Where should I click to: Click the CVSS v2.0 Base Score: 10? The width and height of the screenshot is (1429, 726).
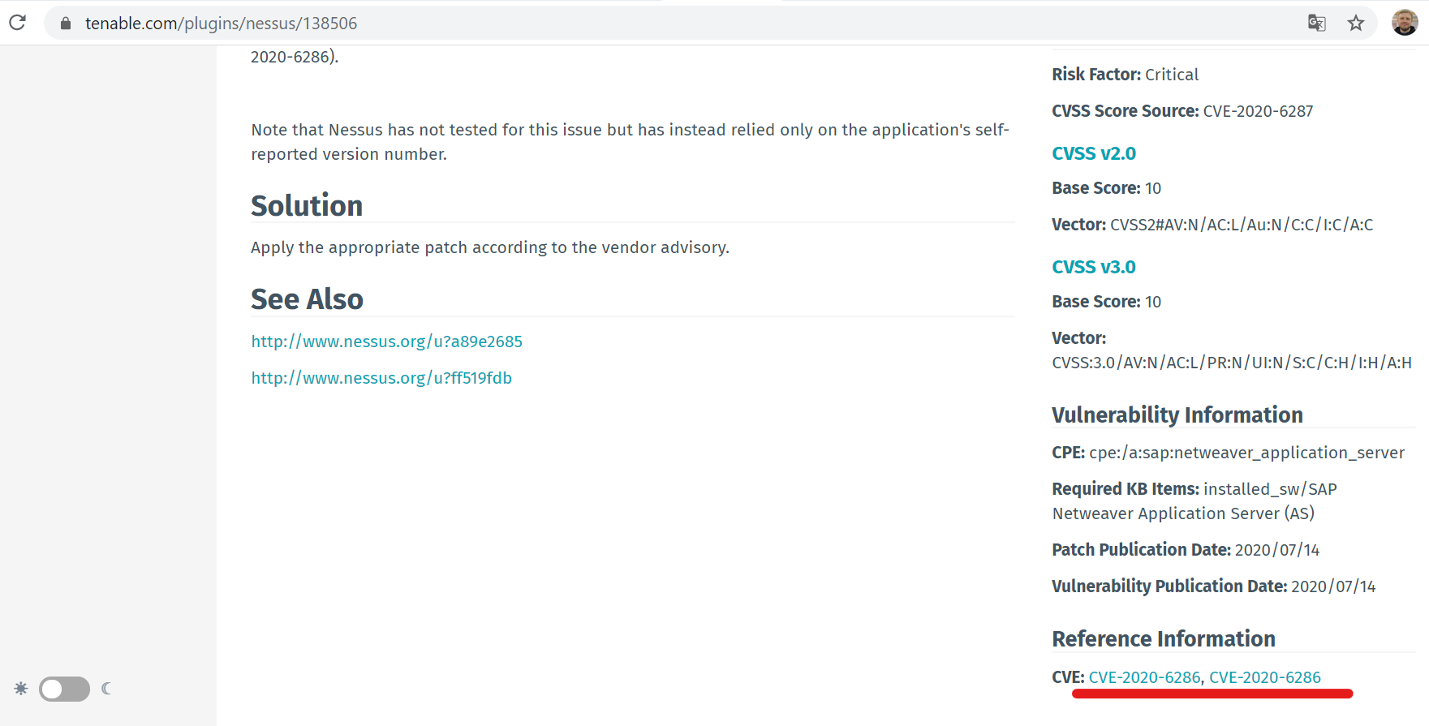(x=1106, y=188)
